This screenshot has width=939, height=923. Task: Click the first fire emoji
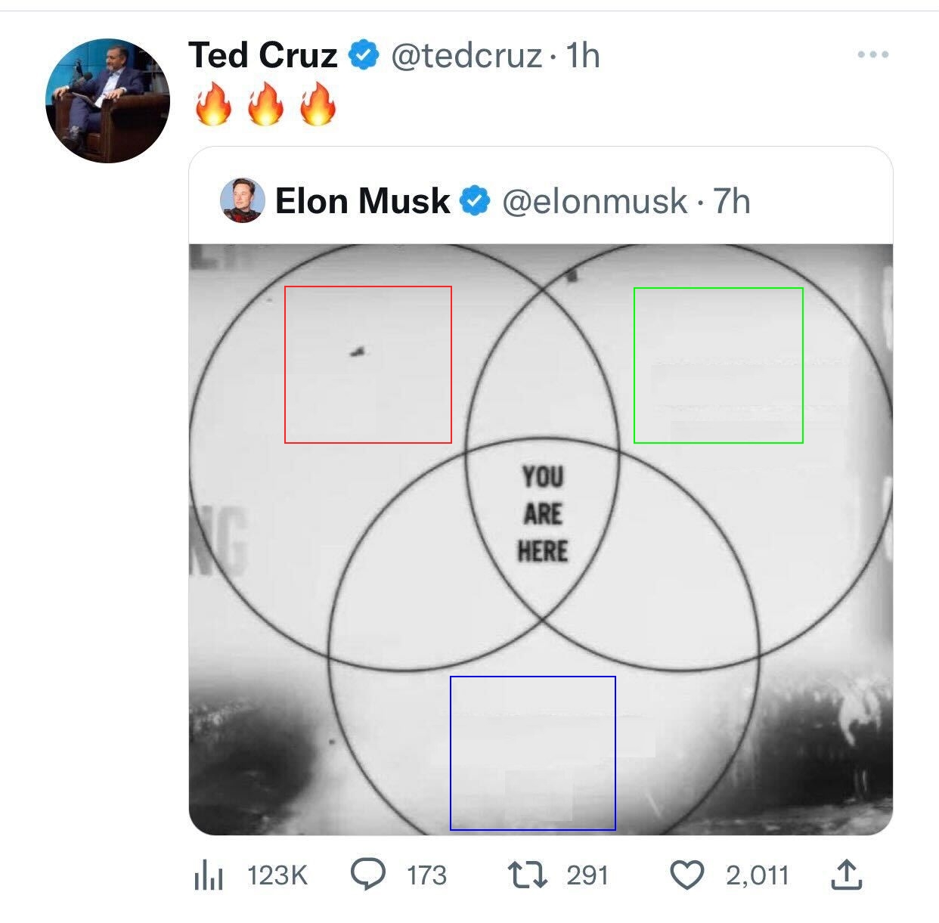pos(212,104)
